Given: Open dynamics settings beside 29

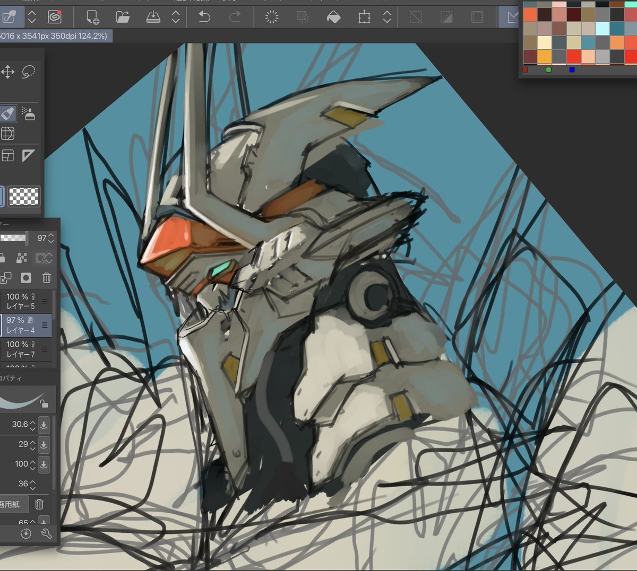Looking at the screenshot, I should [x=44, y=444].
